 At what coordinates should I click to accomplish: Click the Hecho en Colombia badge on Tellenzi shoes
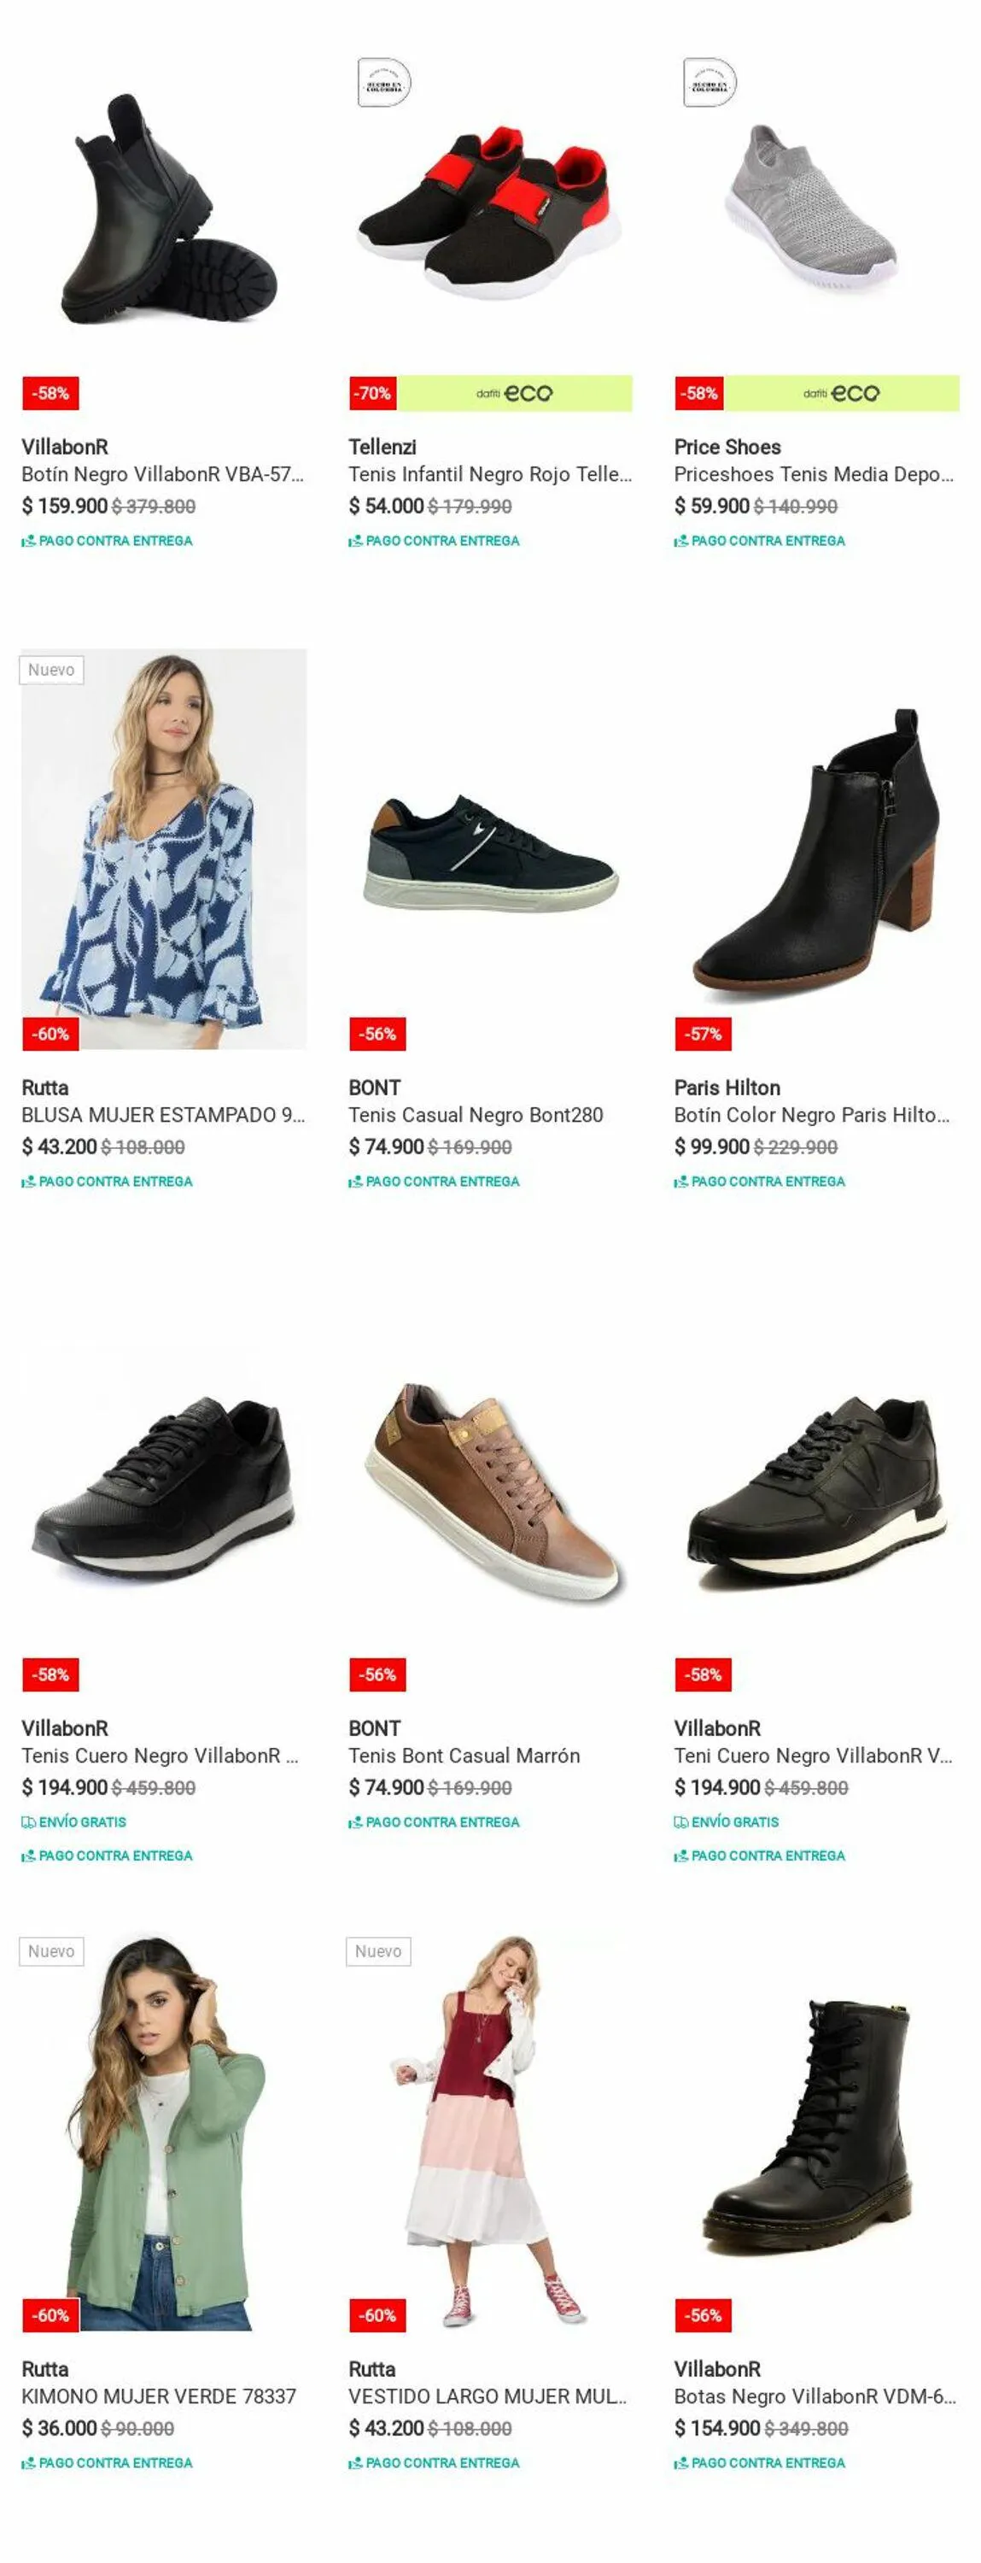tap(383, 83)
